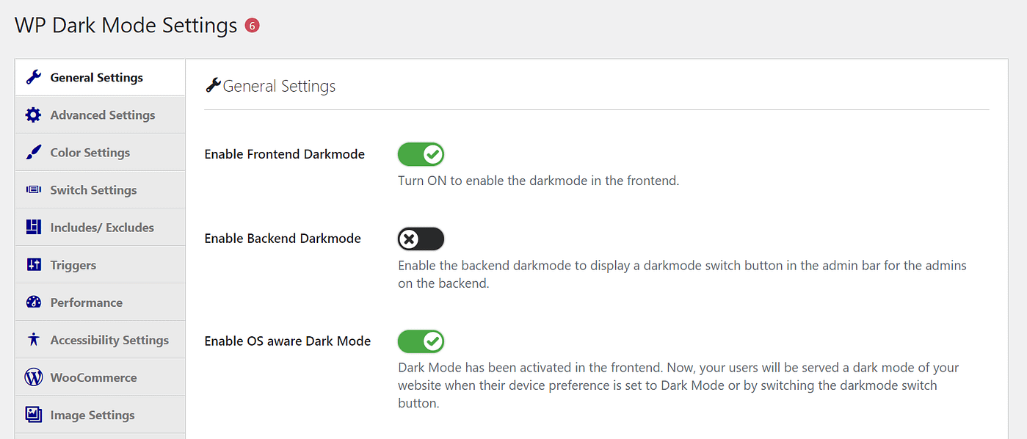Click the Includes/Excludes sidebar icon

(35, 227)
